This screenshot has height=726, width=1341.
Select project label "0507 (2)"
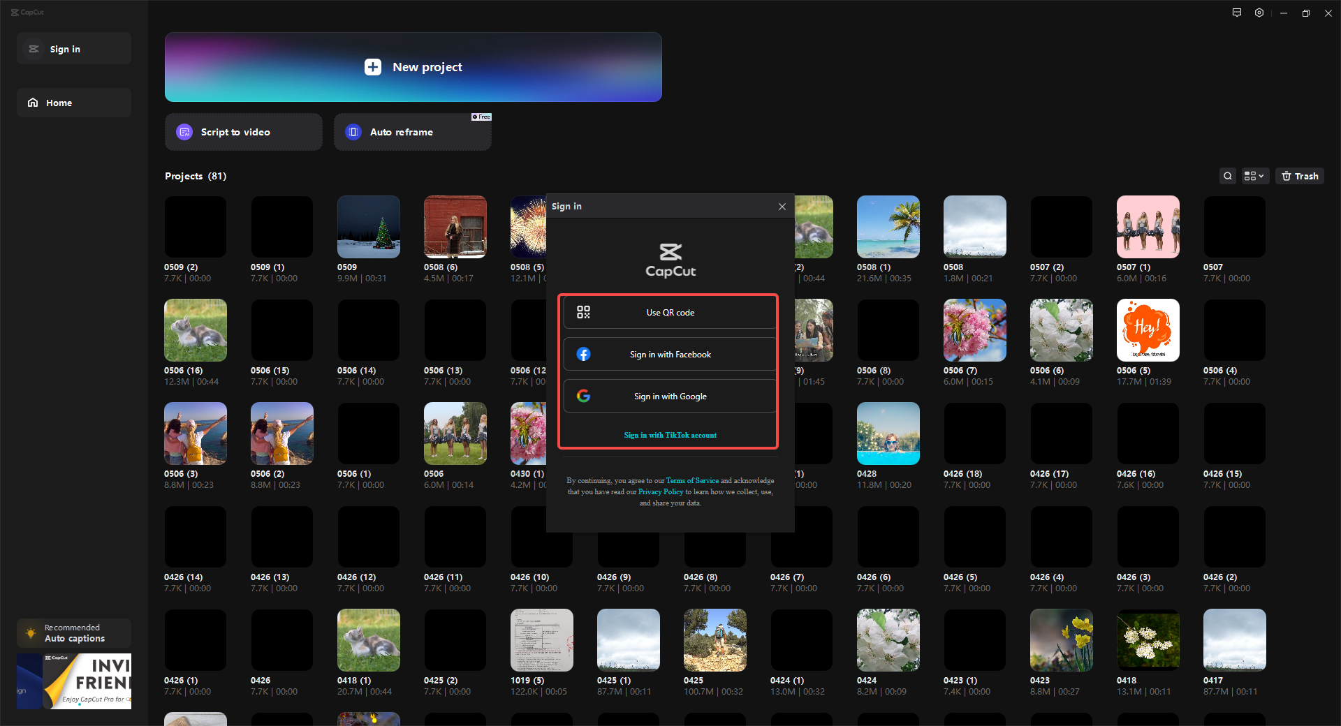pos(1047,267)
